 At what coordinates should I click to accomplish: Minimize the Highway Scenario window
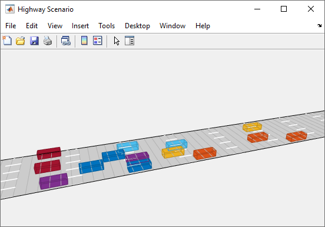pos(257,9)
